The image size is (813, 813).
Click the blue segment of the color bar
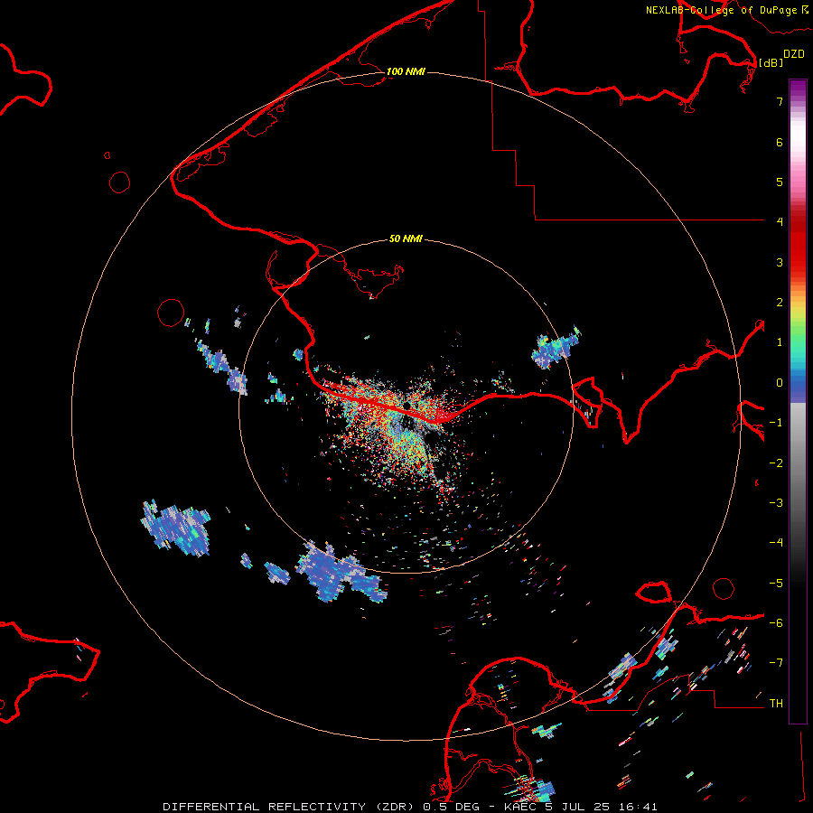click(798, 387)
